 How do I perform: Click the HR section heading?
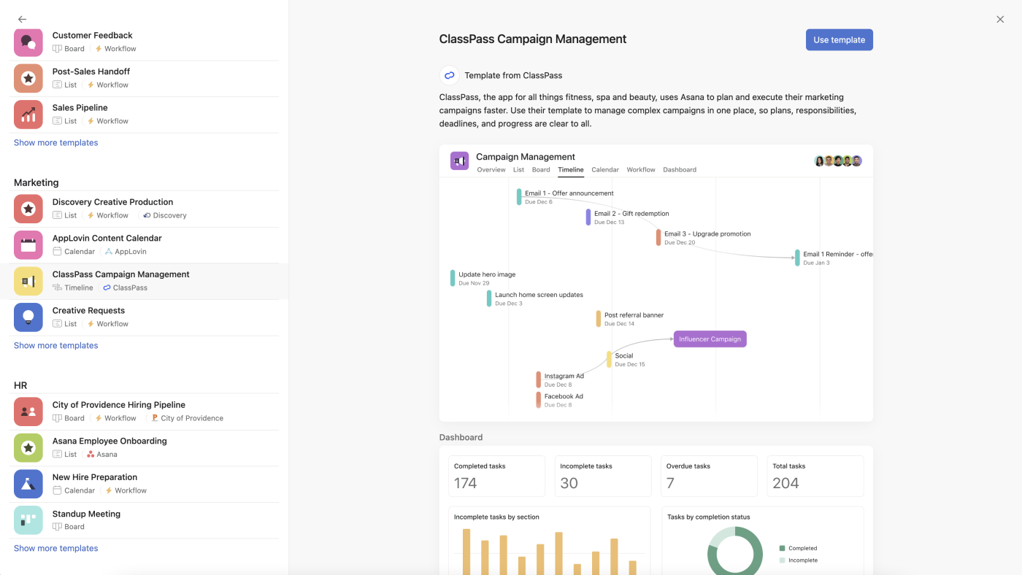(20, 385)
